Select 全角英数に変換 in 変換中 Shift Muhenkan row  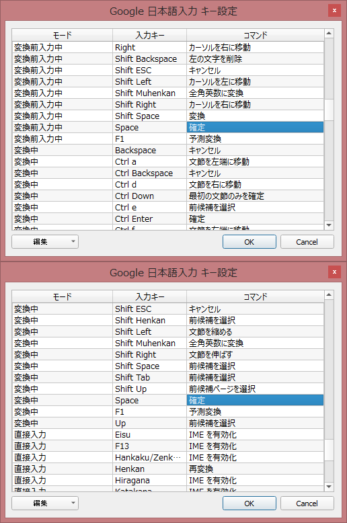(256, 343)
